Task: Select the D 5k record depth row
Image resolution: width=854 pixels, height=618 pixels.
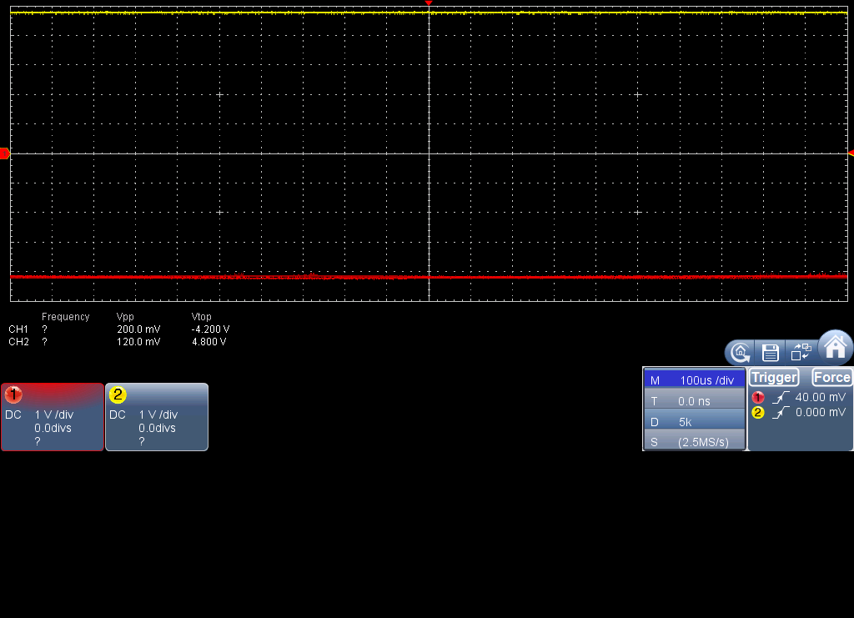Action: [695, 421]
